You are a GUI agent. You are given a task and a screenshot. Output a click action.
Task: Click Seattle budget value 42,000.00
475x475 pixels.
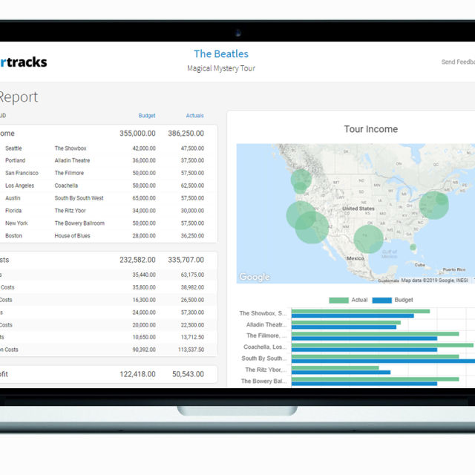tap(144, 148)
